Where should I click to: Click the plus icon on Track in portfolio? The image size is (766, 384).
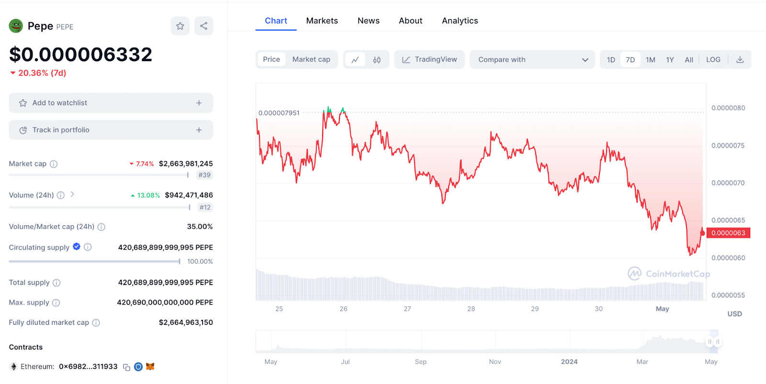pyautogui.click(x=199, y=130)
